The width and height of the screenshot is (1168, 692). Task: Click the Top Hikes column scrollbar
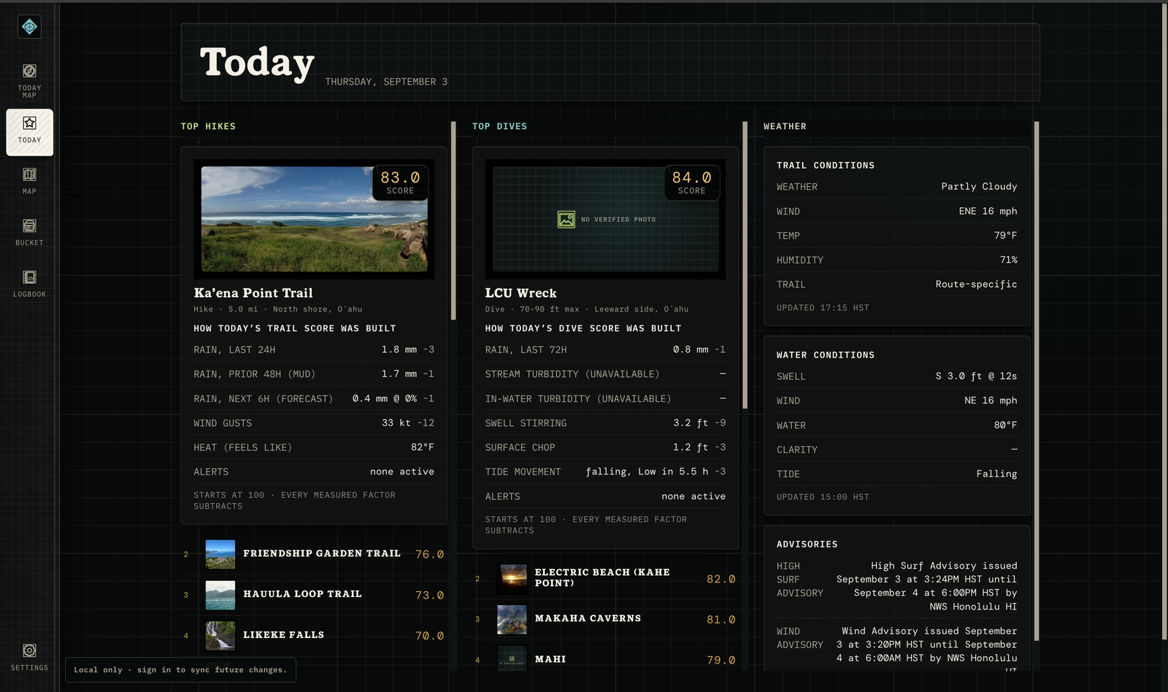coord(453,220)
